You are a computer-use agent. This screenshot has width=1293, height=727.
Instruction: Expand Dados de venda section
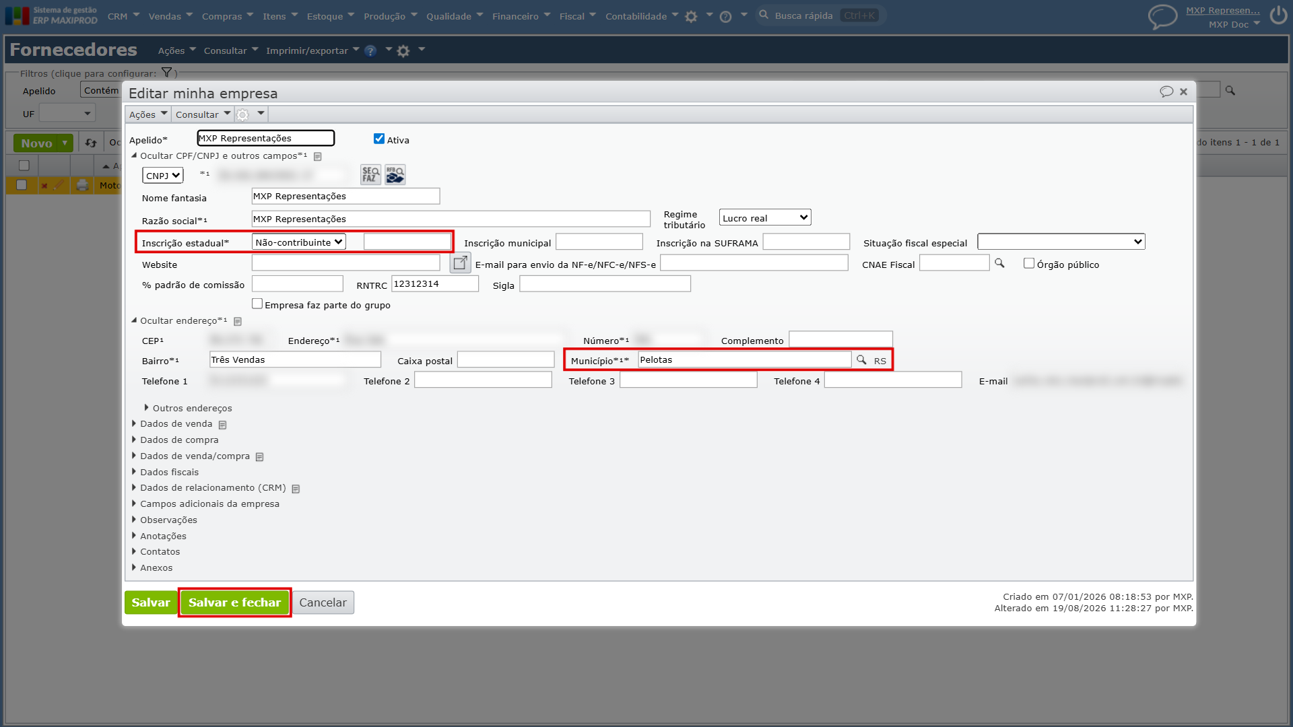tap(176, 424)
